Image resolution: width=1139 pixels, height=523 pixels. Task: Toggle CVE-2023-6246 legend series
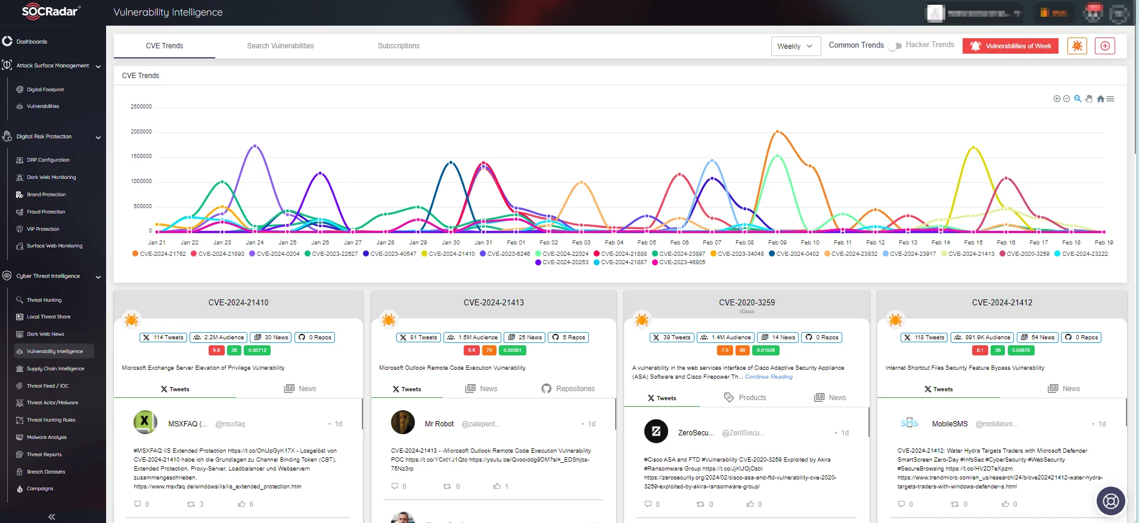[x=505, y=253]
